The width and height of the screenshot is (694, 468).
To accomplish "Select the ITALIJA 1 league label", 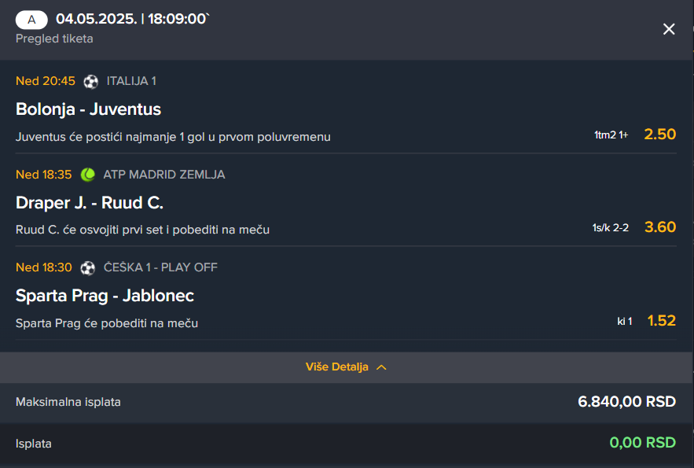I will [x=131, y=81].
